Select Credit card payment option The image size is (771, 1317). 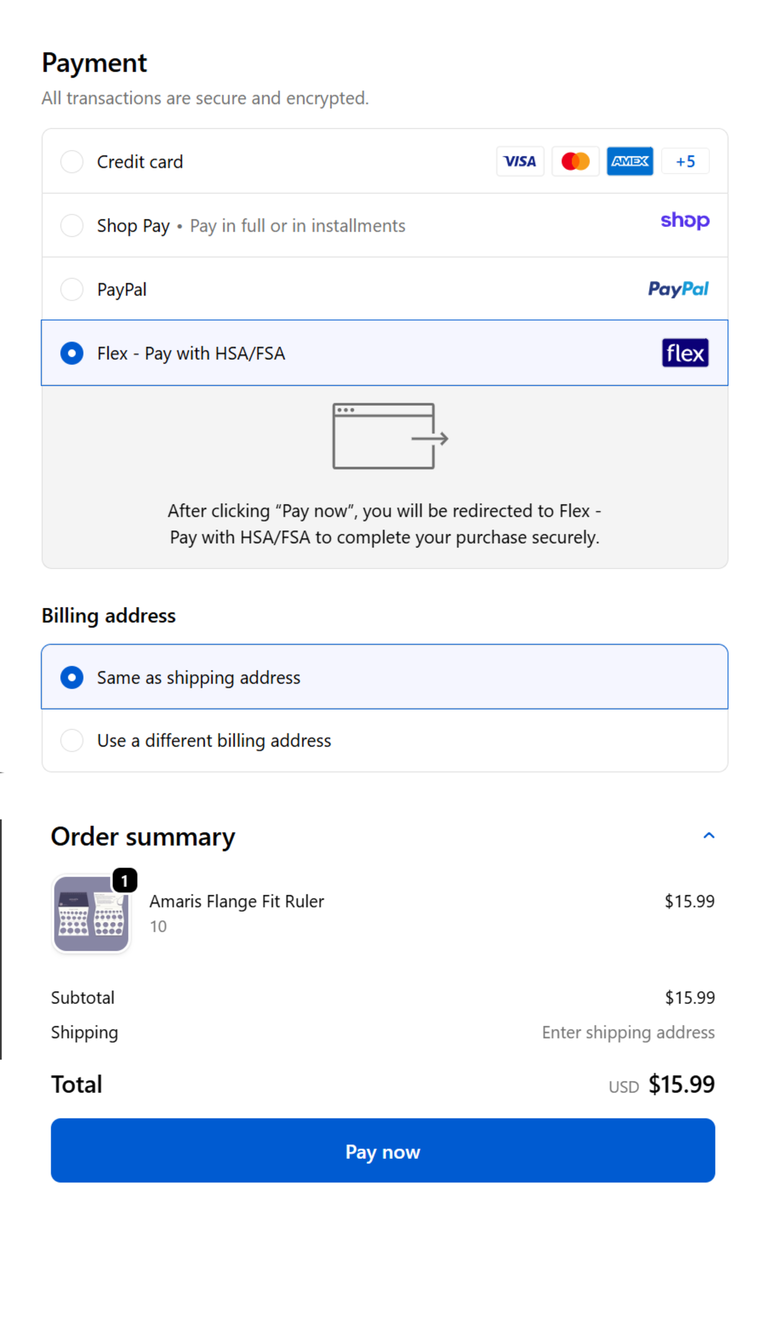tap(72, 162)
